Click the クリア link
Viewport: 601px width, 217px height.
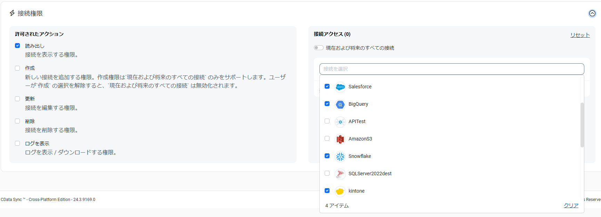coord(571,205)
